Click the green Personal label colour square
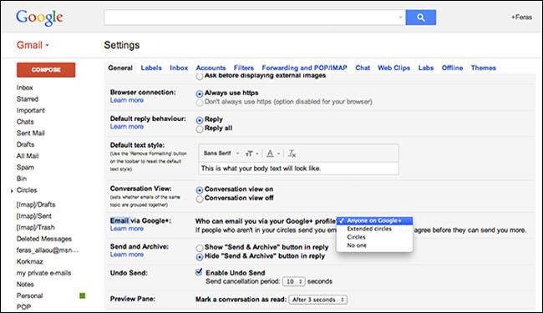 point(83,295)
